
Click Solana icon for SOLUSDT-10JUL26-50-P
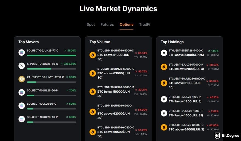[x=22, y=92]
